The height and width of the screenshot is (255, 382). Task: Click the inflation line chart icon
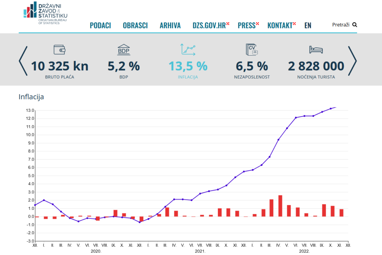click(x=188, y=50)
